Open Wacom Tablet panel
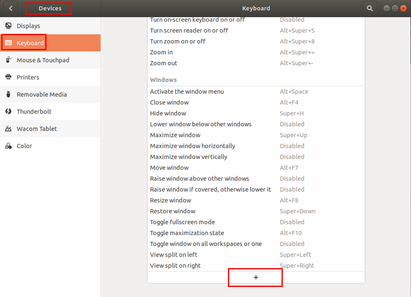 (50, 128)
